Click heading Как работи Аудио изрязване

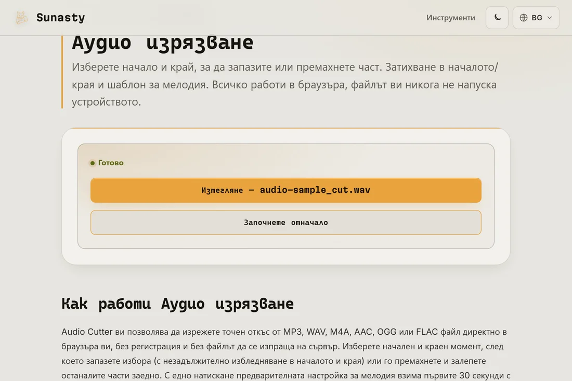[x=177, y=304]
